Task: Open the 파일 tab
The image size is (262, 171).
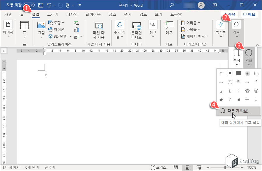Action: 8,14
